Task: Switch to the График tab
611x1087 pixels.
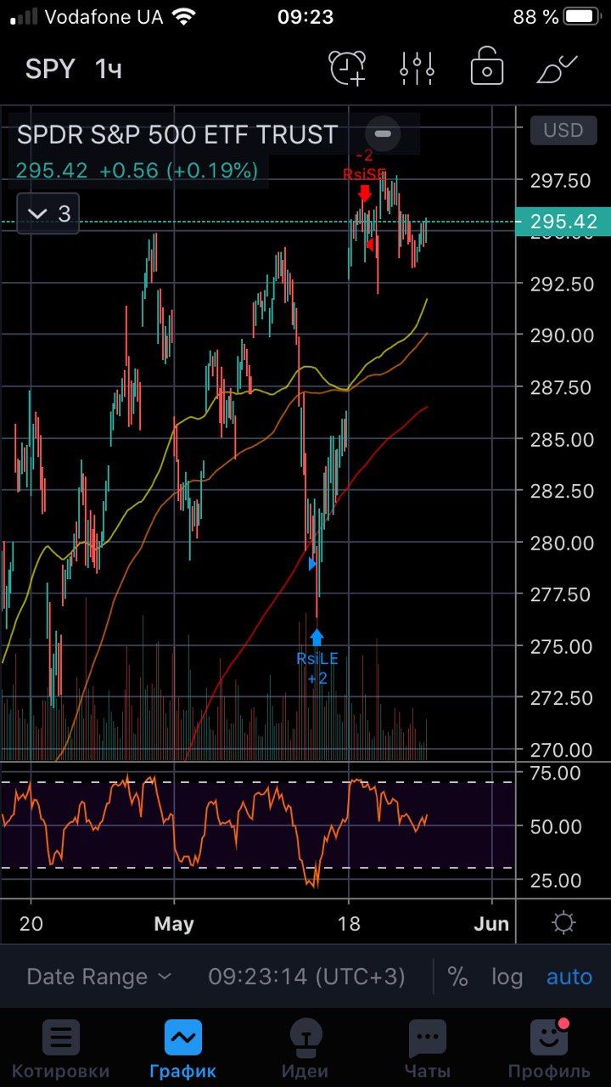Action: pos(183,1050)
